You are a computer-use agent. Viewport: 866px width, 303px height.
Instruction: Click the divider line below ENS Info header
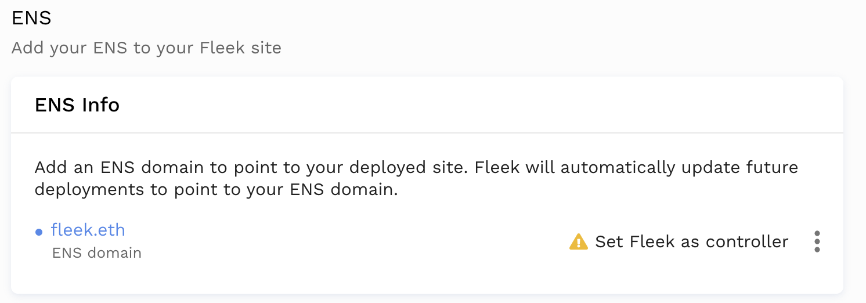(x=427, y=133)
